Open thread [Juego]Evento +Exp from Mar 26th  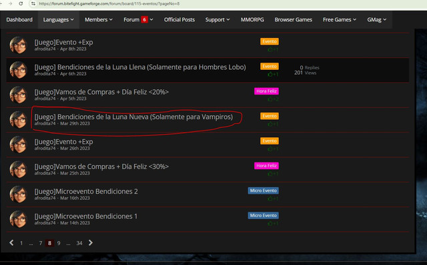point(63,142)
